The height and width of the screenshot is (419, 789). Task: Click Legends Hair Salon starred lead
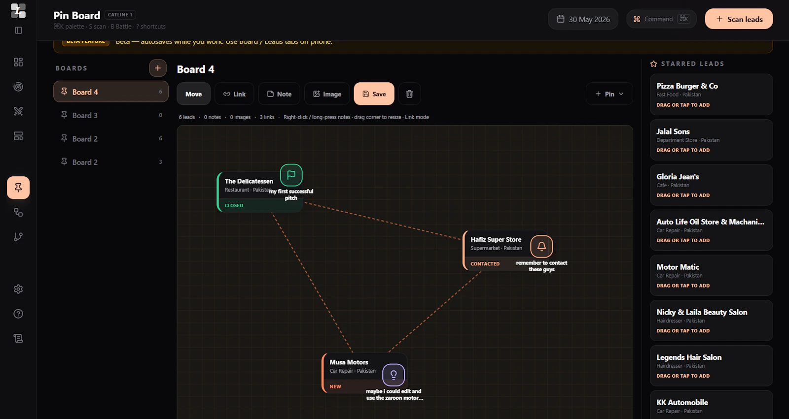[711, 366]
